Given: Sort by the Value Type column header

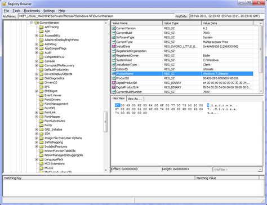Looking at the screenshot, I should tap(182, 23).
